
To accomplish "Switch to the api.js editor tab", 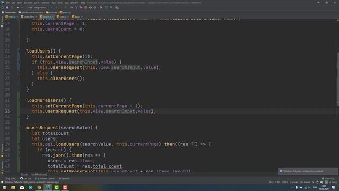I will coord(77,16).
